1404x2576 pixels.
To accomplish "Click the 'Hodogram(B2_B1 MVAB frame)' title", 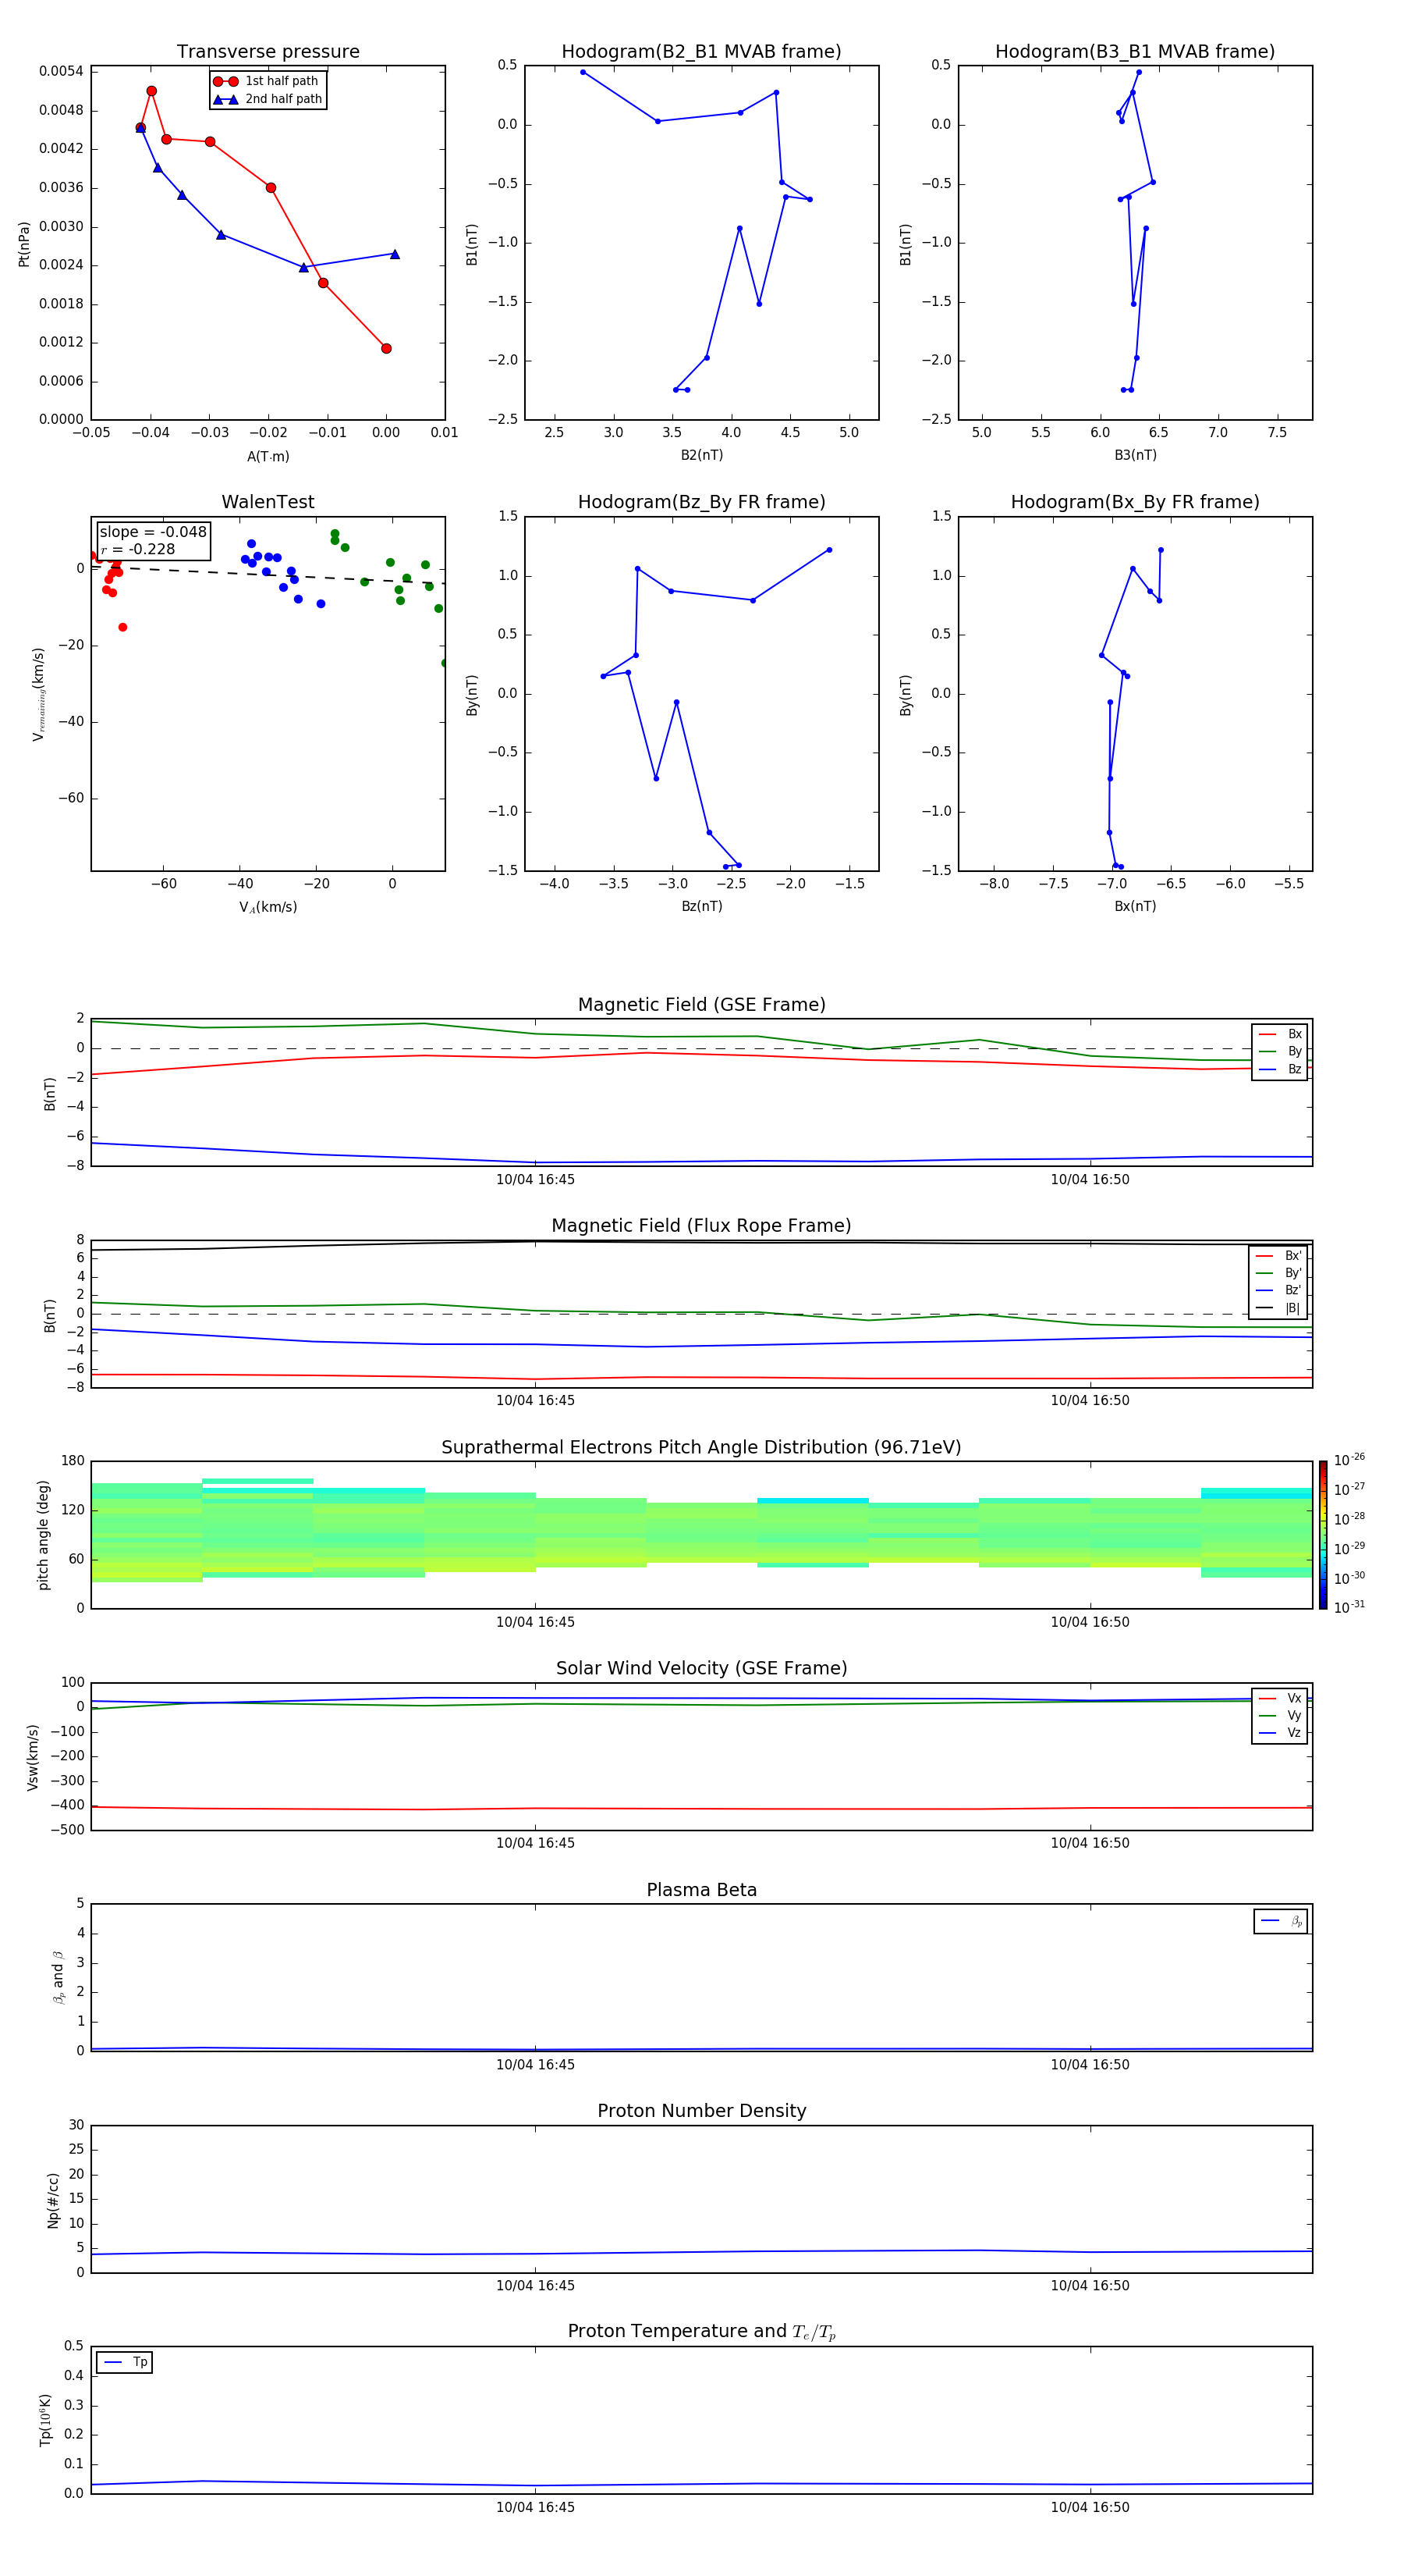I will 701,52.
